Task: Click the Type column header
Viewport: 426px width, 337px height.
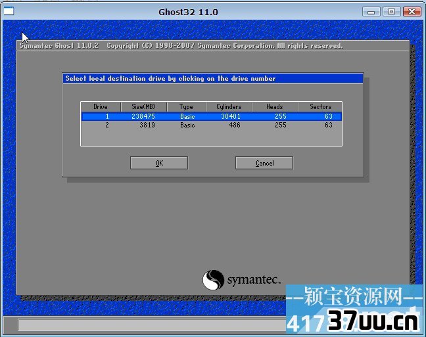Action: coord(187,106)
